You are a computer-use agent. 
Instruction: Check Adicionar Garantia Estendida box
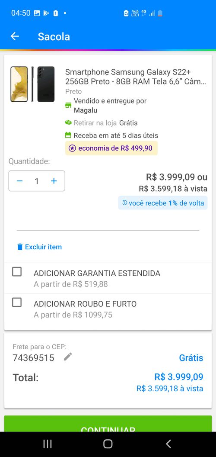(x=17, y=272)
